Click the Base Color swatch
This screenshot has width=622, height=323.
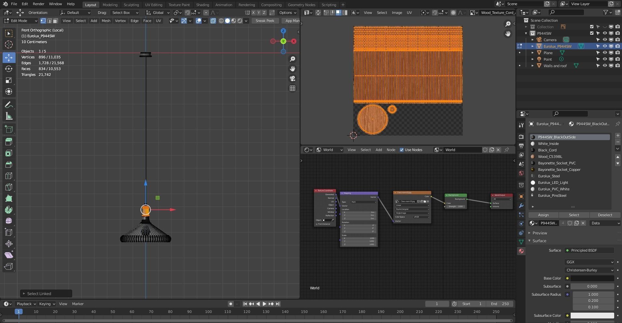pos(592,278)
